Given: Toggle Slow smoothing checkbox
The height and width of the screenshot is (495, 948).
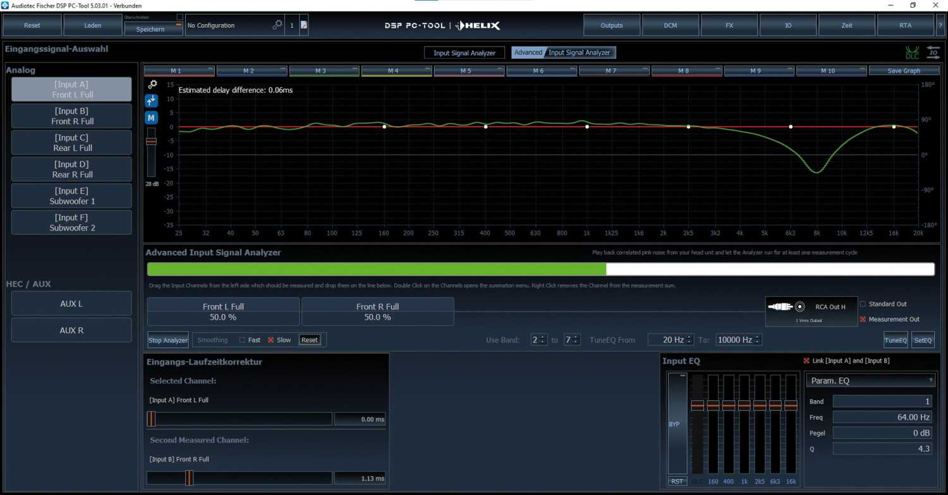Looking at the screenshot, I should point(270,340).
